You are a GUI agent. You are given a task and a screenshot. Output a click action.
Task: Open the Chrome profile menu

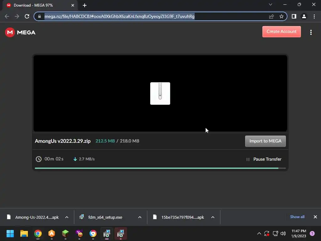(304, 16)
